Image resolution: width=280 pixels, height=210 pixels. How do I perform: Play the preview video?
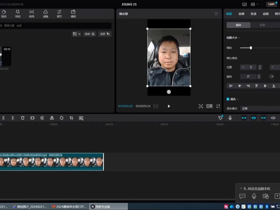[169, 106]
